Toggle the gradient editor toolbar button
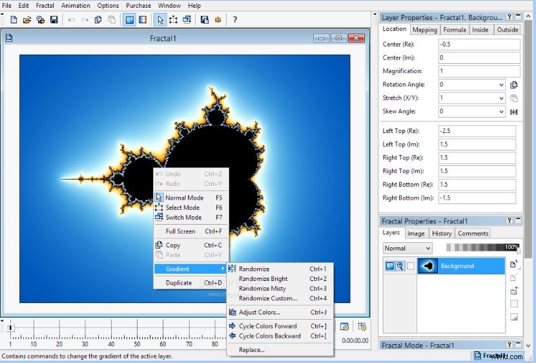Viewport: 536px width, 363px height. click(x=143, y=20)
